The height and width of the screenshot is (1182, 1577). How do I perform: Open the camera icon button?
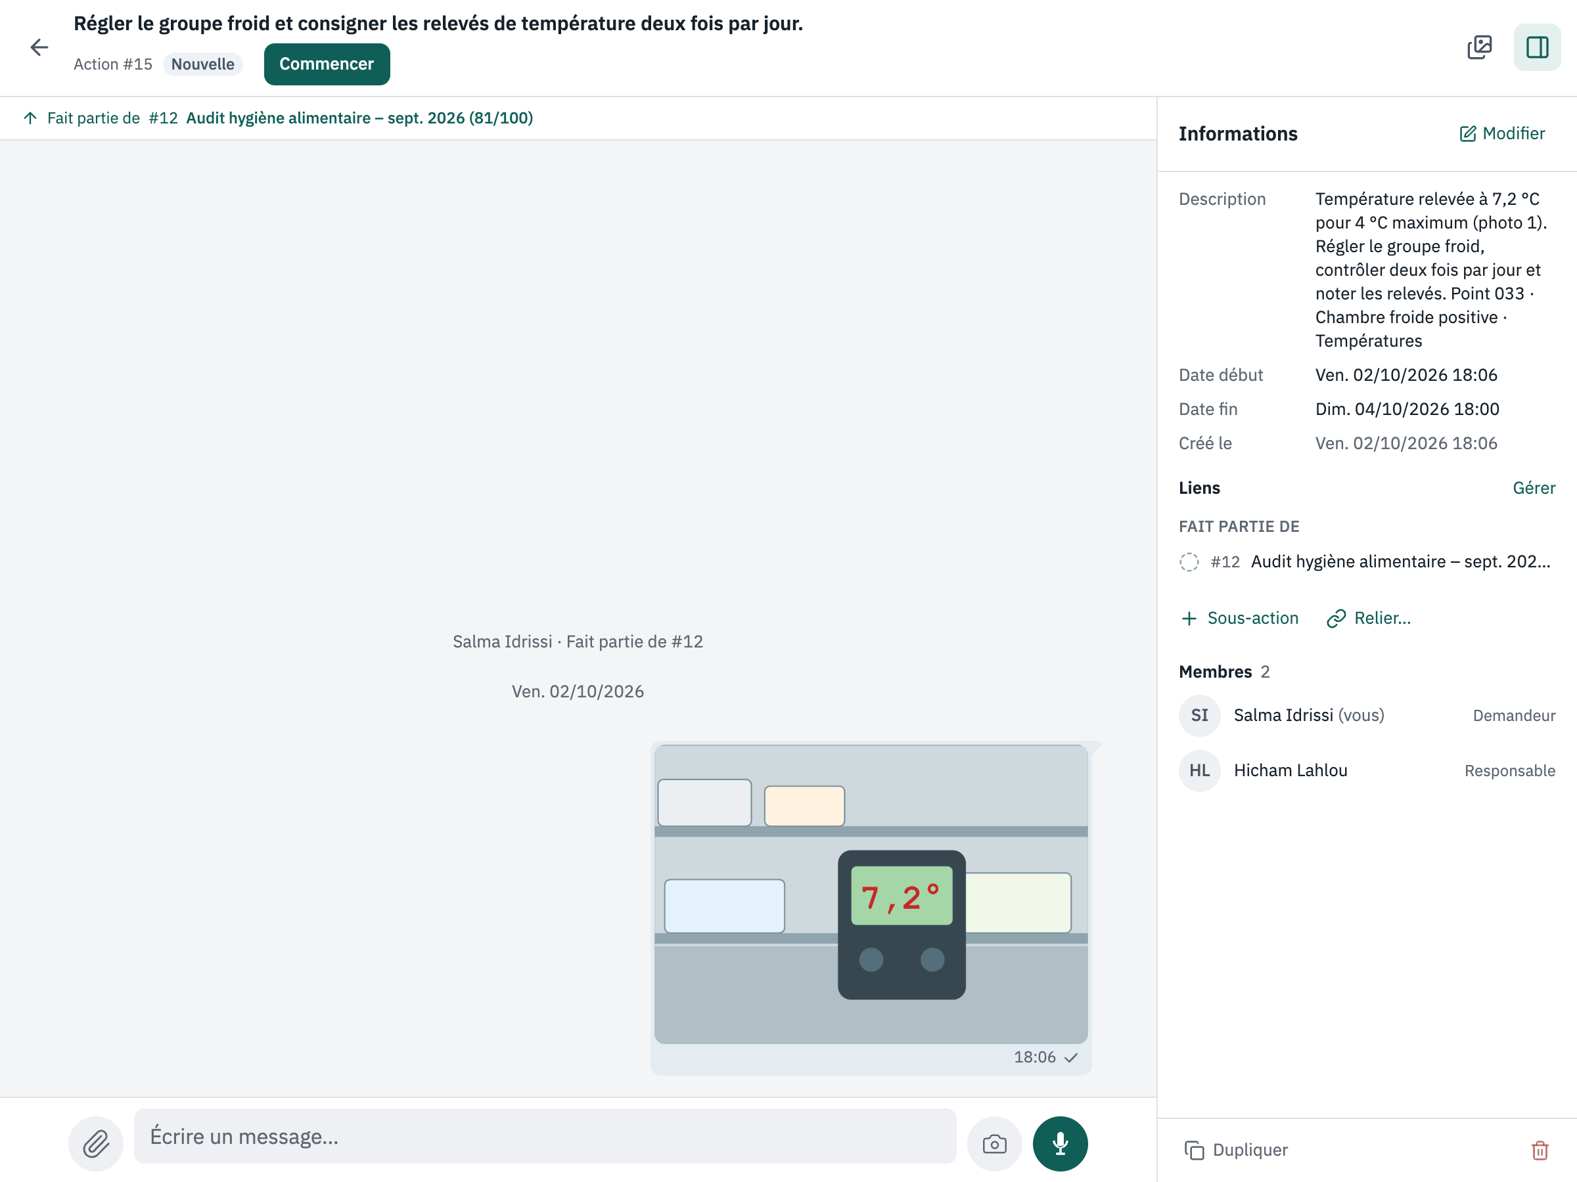click(994, 1143)
